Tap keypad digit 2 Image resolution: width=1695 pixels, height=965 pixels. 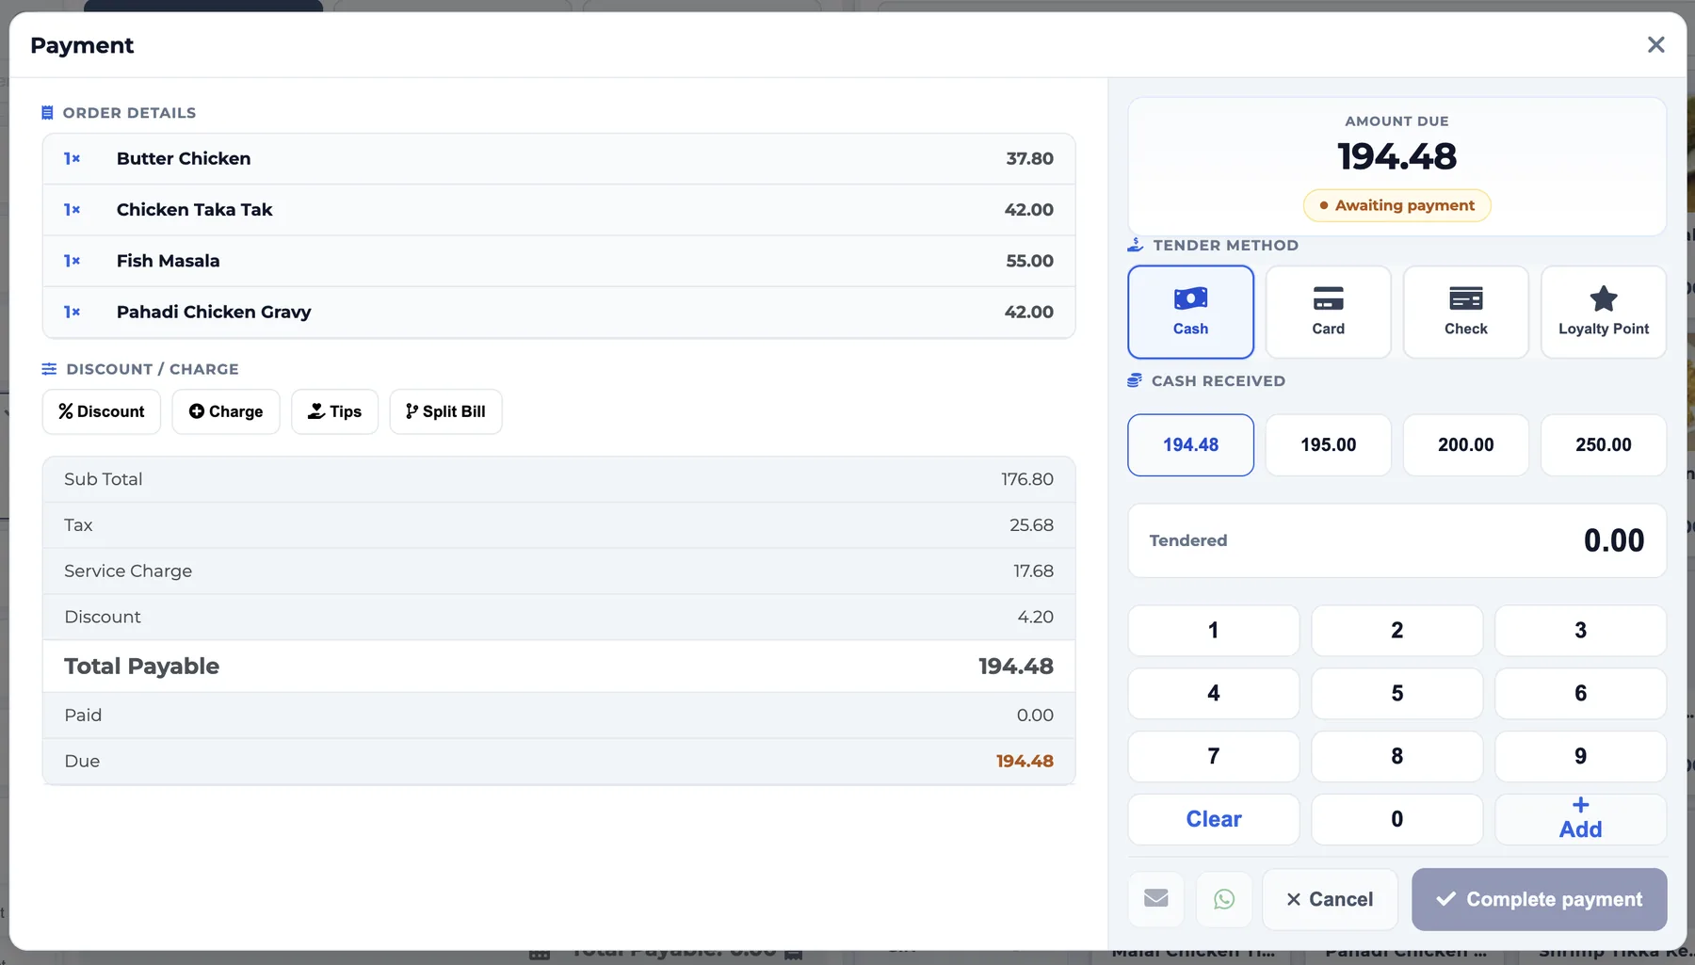1396,630
